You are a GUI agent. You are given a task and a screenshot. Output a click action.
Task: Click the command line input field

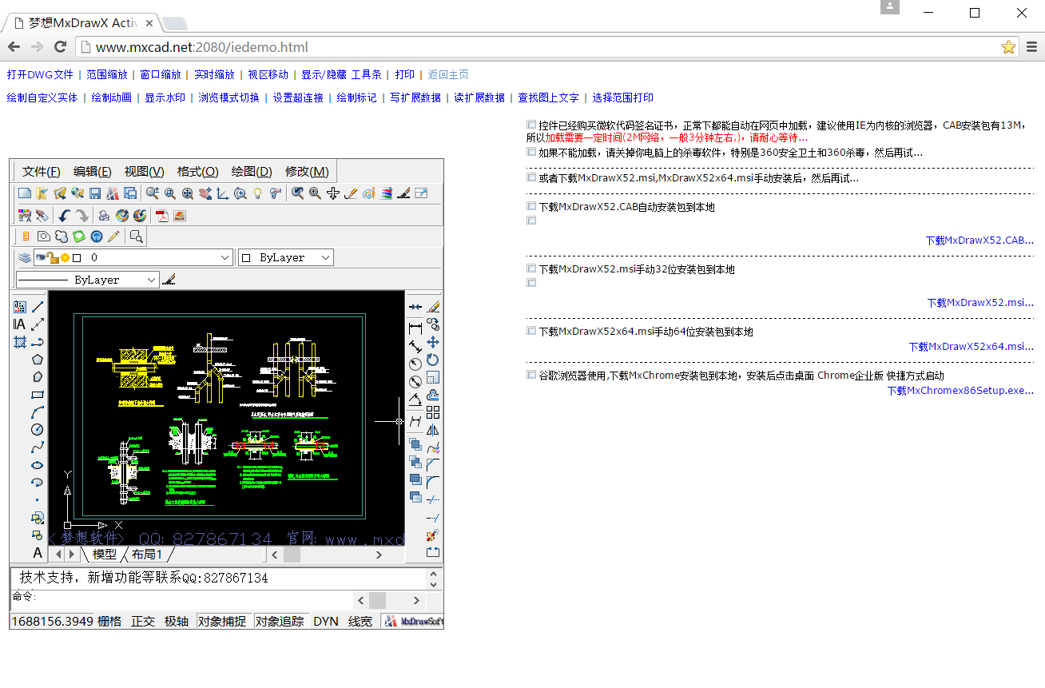pyautogui.click(x=182, y=599)
